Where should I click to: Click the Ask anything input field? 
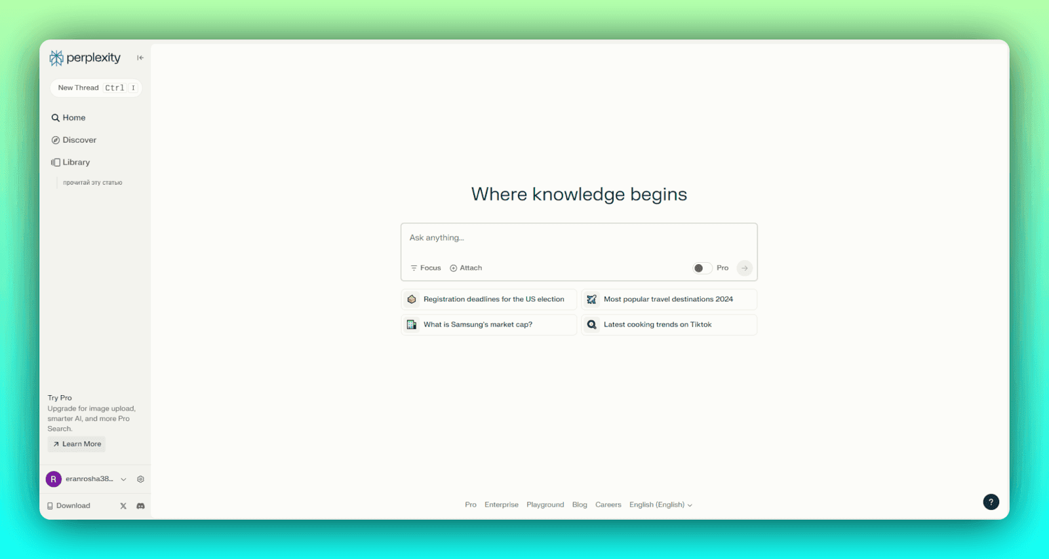click(578, 238)
